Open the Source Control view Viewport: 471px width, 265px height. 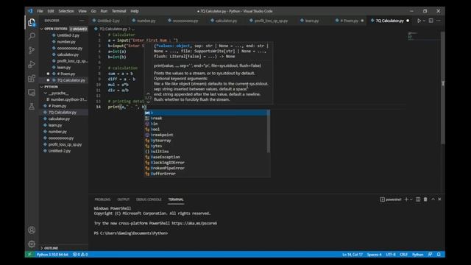32,50
